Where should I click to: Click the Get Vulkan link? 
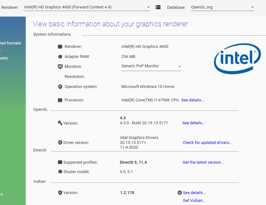(194, 200)
